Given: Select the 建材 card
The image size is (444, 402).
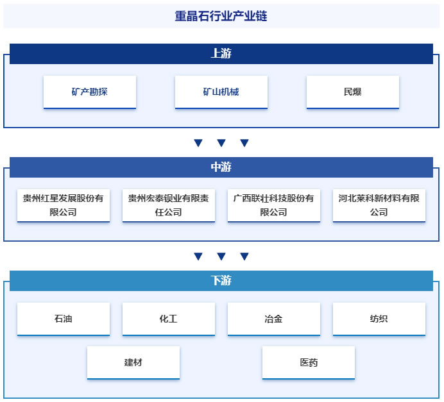Looking at the screenshot, I should pos(133,363).
